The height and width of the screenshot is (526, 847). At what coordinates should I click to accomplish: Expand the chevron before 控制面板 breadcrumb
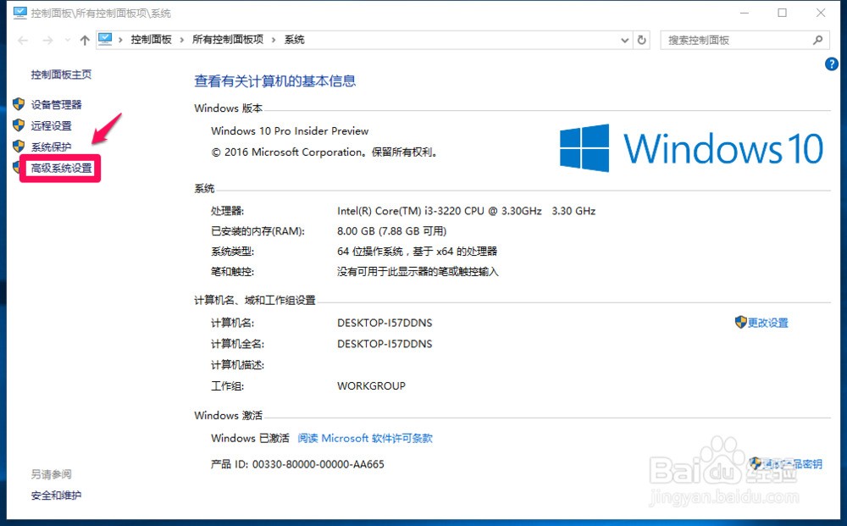coord(120,40)
